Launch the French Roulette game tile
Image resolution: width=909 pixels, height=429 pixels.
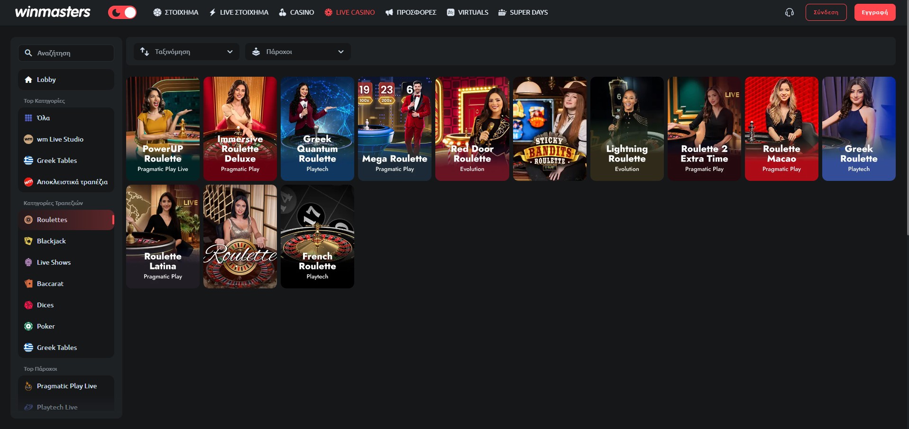coord(317,236)
